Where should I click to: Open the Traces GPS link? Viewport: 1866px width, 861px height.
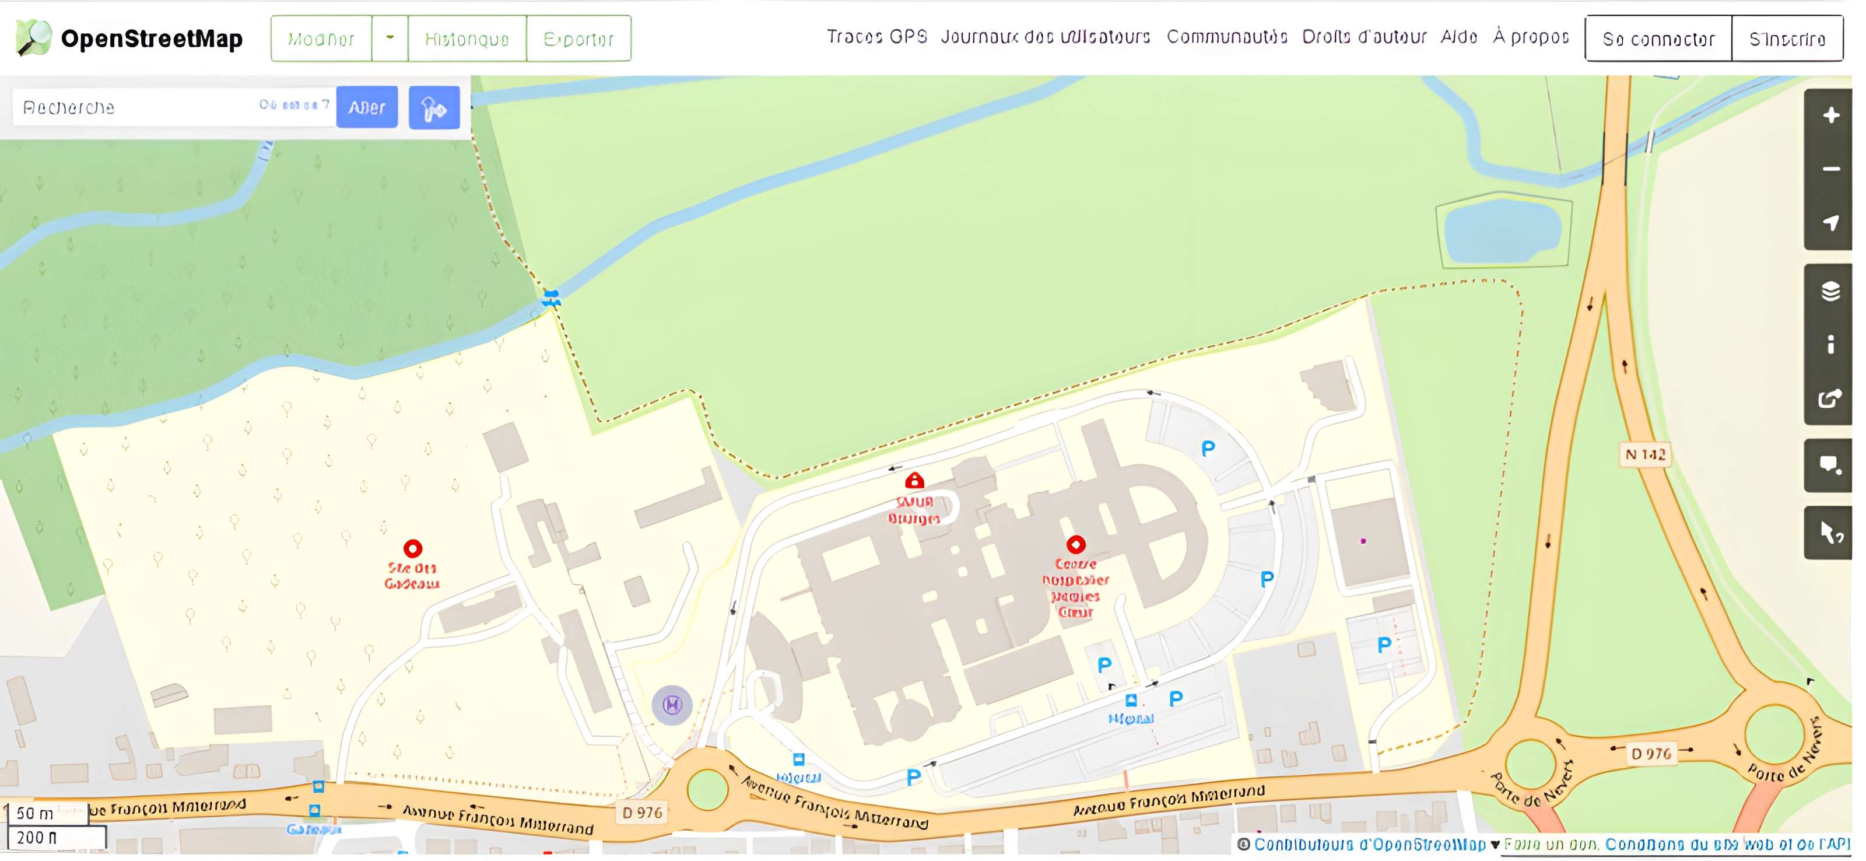876,37
